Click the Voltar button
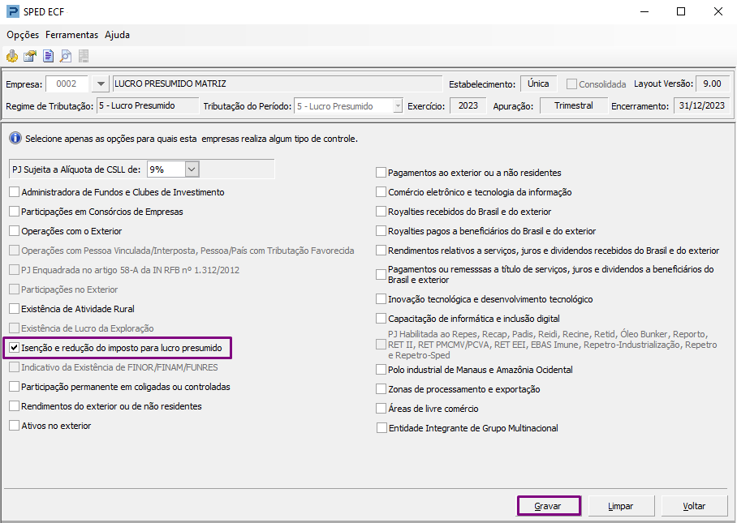The height and width of the screenshot is (523, 737). [x=694, y=506]
